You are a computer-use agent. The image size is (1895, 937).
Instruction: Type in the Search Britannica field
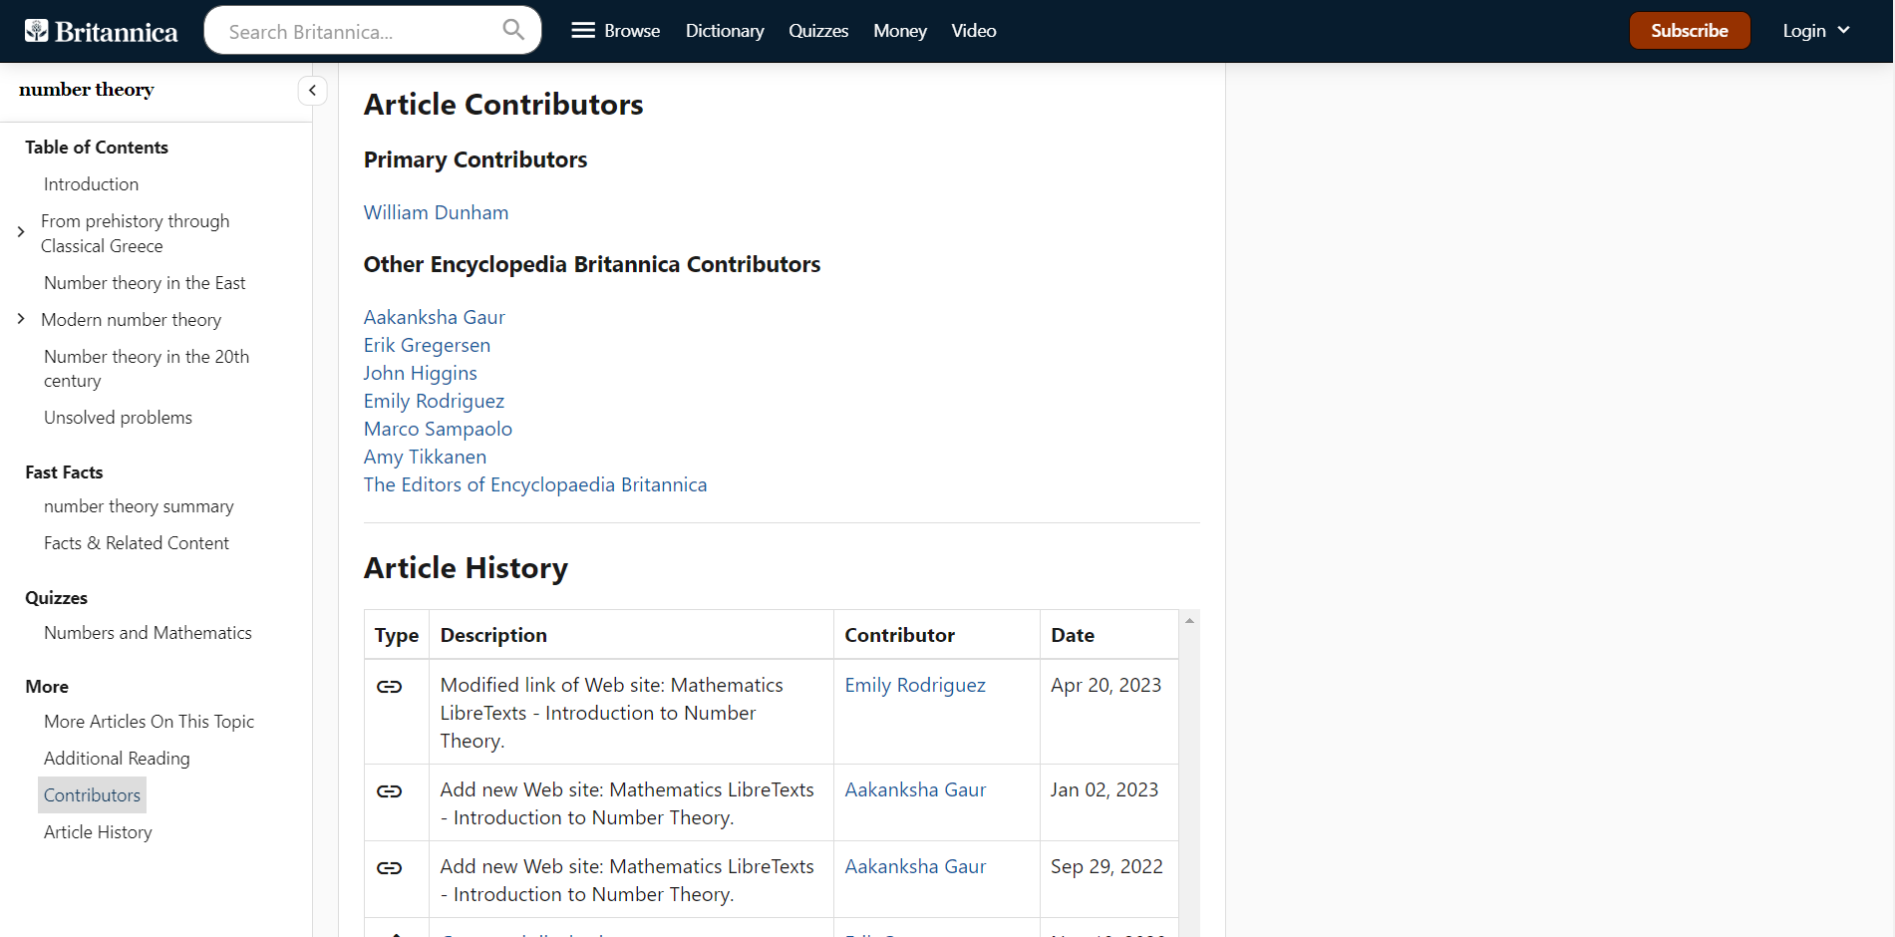[x=359, y=32]
